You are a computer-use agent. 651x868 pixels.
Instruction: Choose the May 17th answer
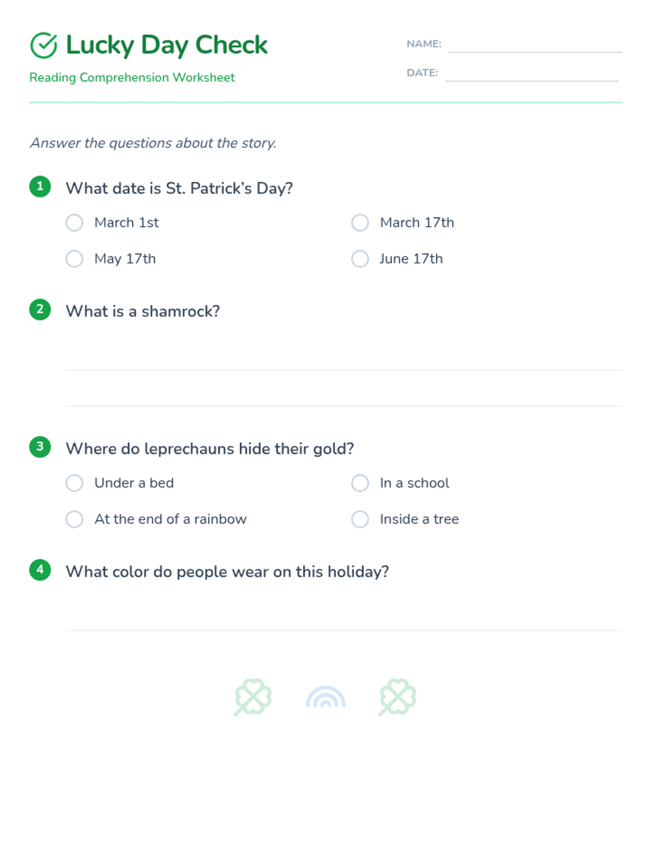[x=74, y=259]
